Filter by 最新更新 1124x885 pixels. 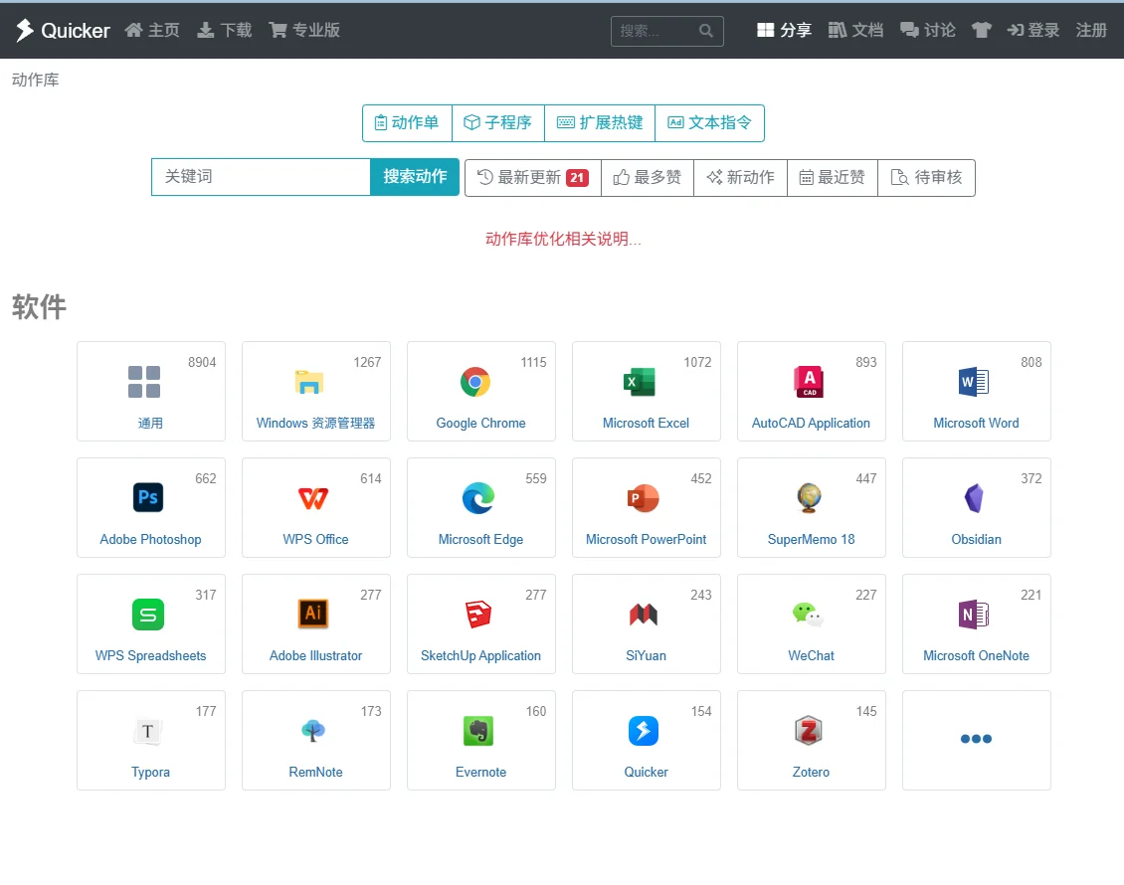click(x=532, y=178)
